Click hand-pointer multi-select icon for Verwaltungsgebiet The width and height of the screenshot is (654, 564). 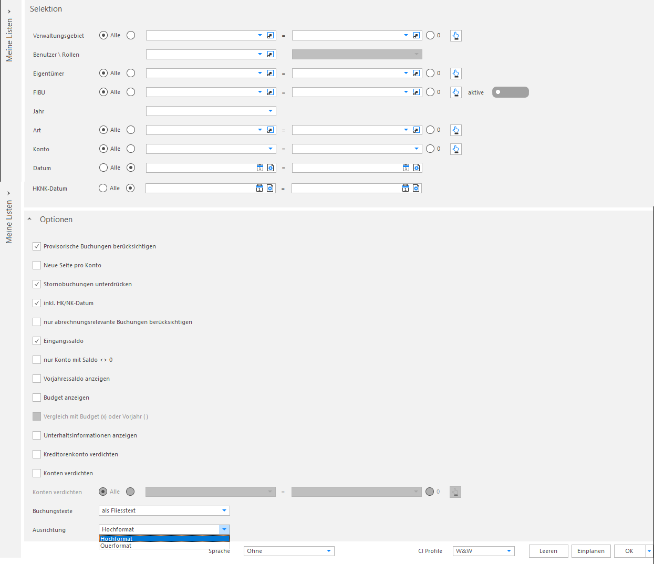click(456, 36)
